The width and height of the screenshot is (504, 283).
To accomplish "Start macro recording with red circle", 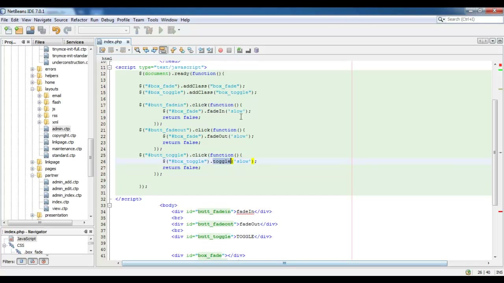I will click(220, 50).
